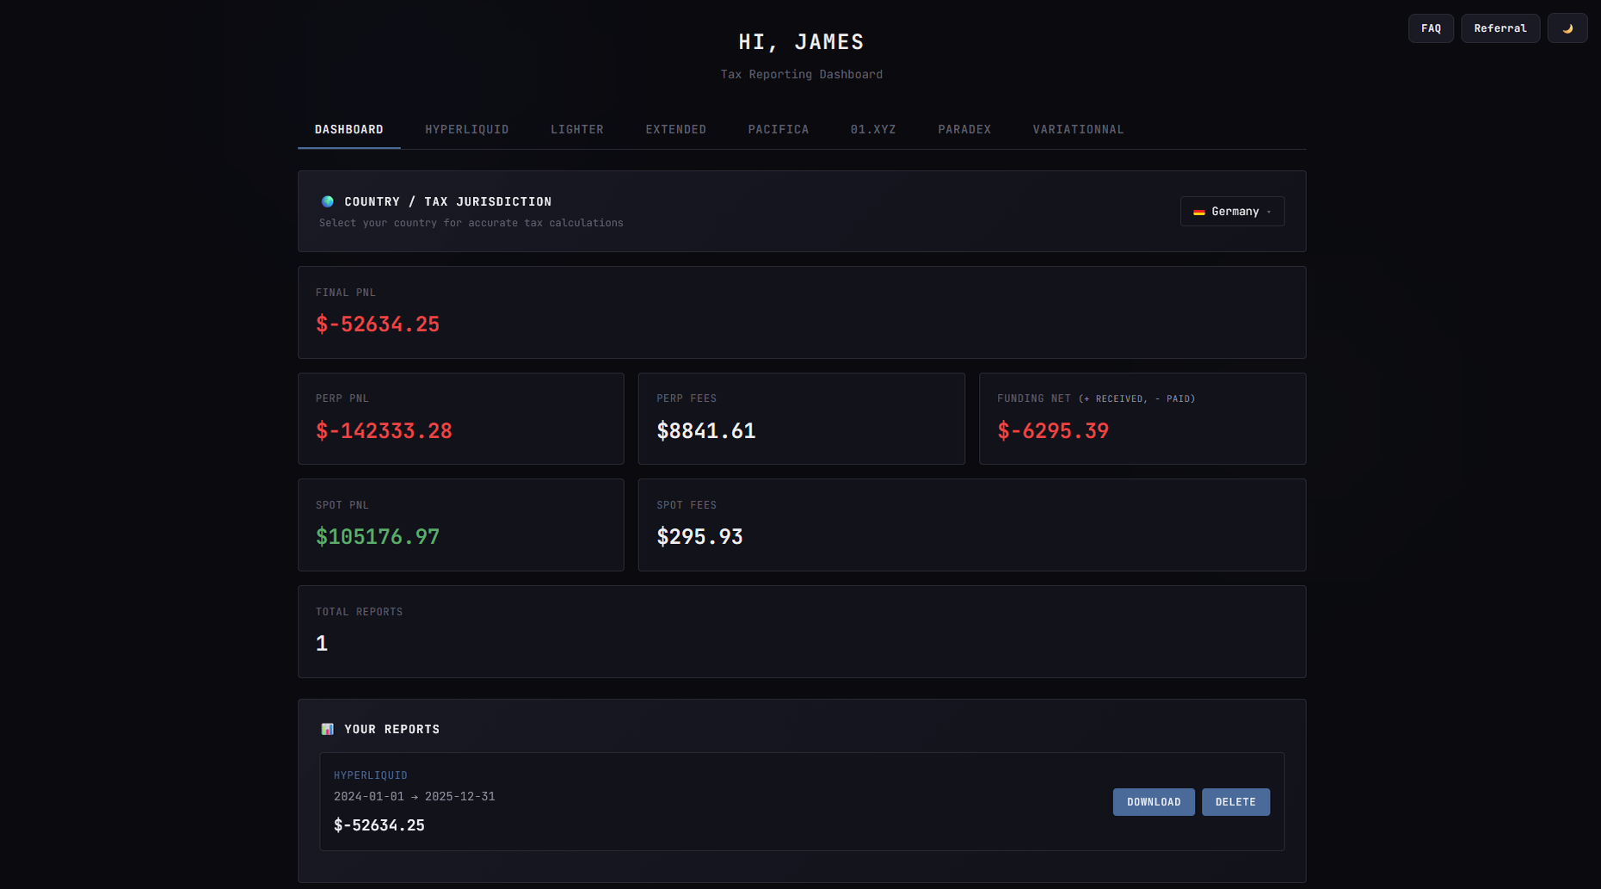Open the Germany country dropdown
The height and width of the screenshot is (889, 1601).
pyautogui.click(x=1232, y=212)
